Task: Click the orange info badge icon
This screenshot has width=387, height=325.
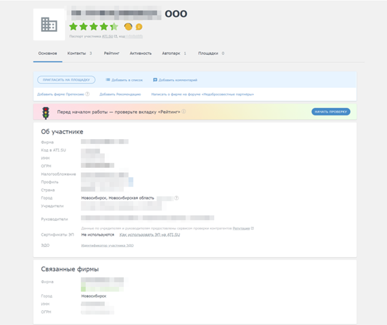Action: pyautogui.click(x=139, y=27)
